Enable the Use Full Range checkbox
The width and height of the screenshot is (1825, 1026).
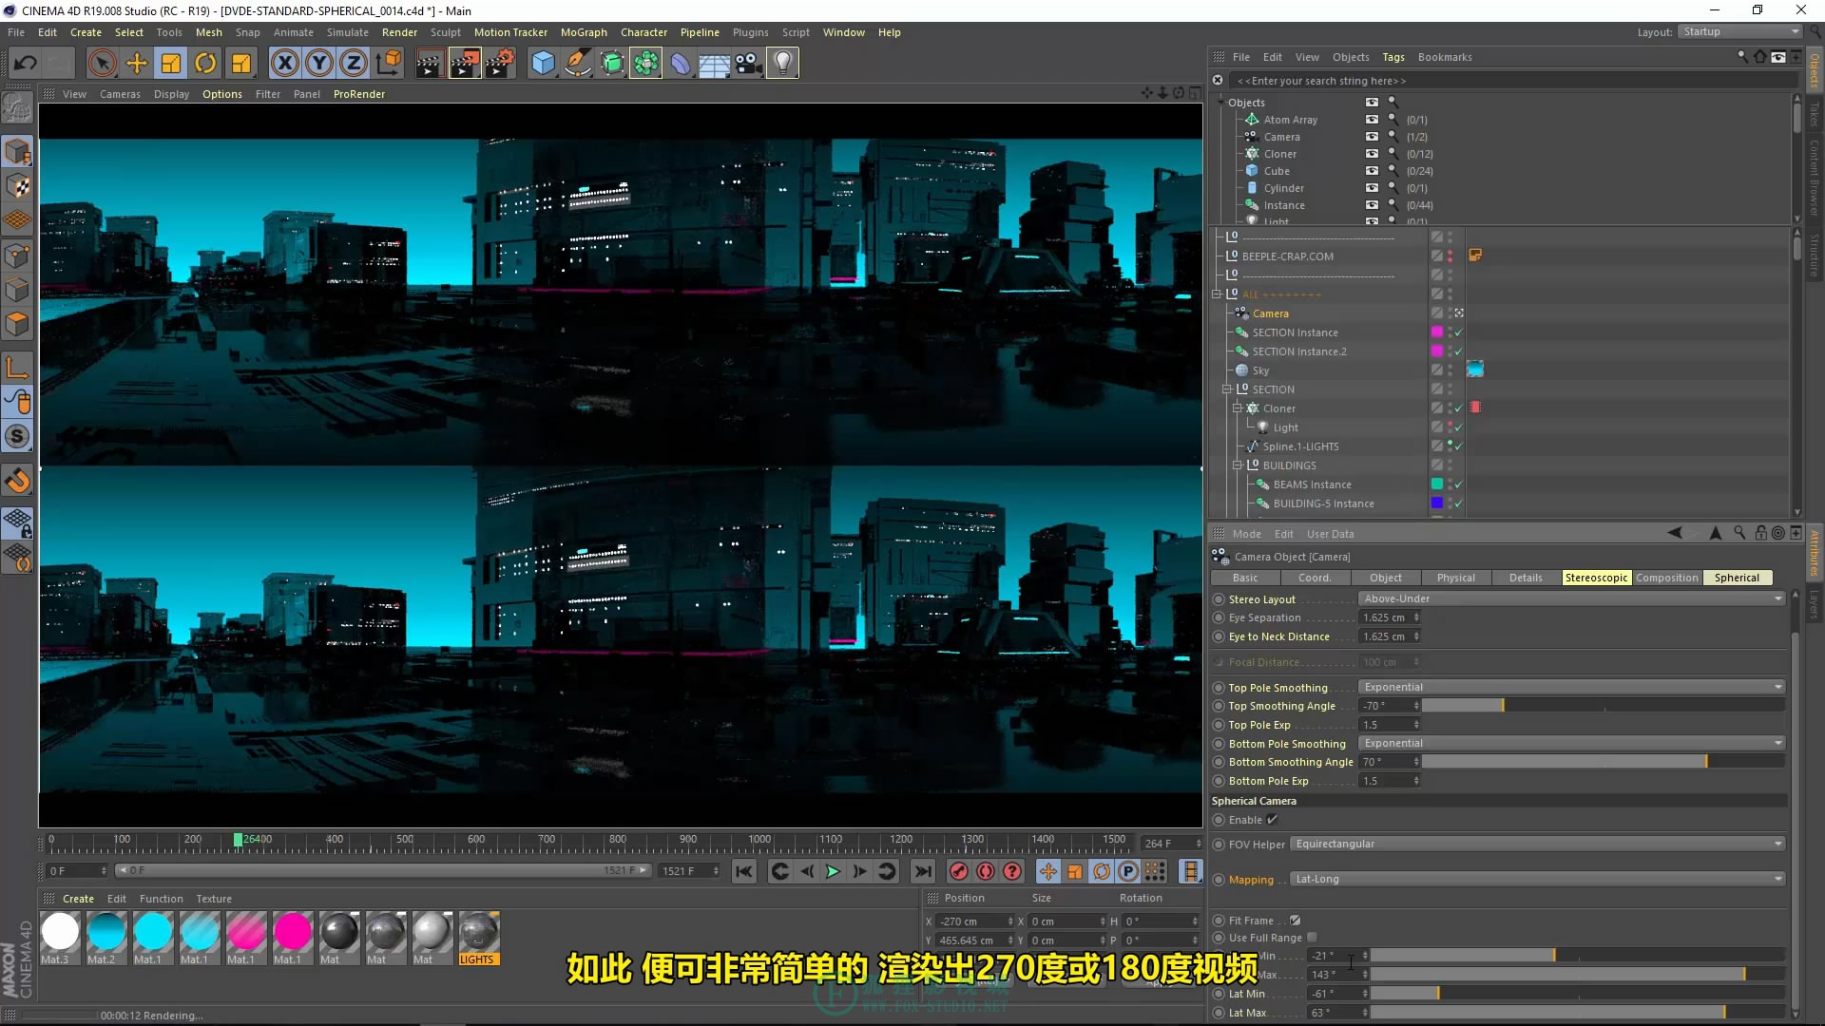coord(1312,938)
